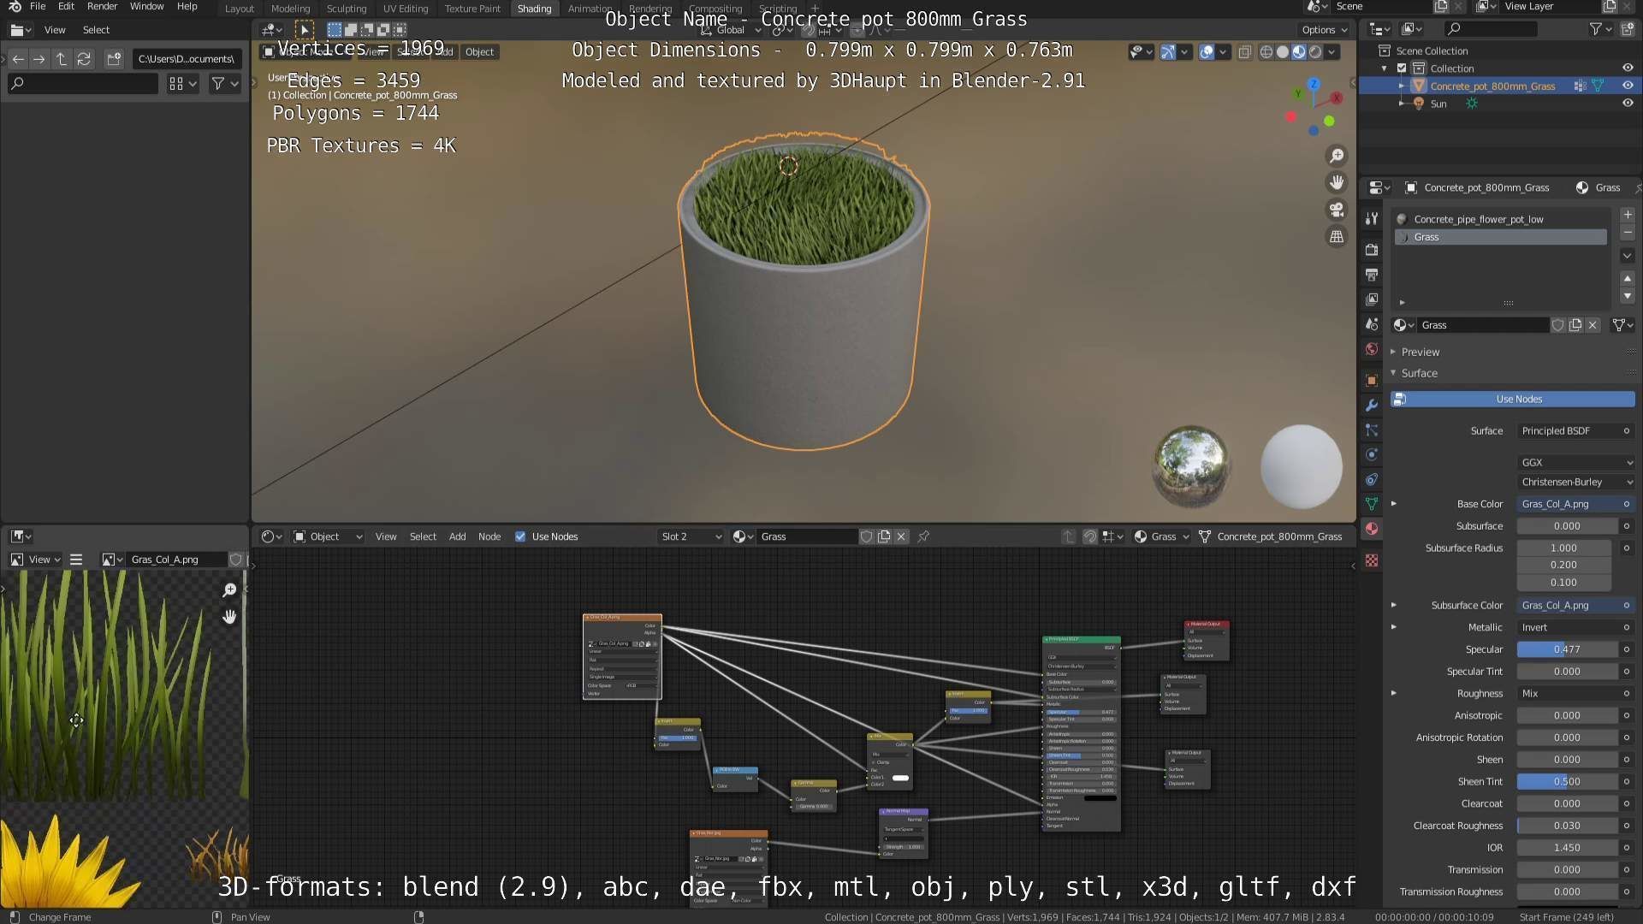
Task: Unlink Grass material in node editor header
Action: 901,536
